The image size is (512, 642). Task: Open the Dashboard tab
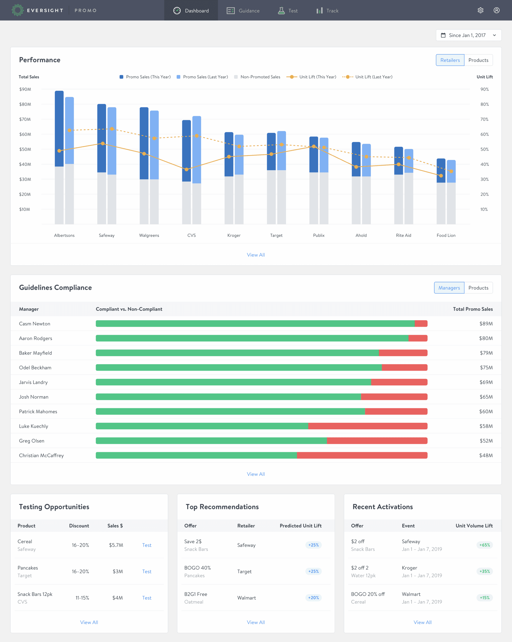(191, 11)
